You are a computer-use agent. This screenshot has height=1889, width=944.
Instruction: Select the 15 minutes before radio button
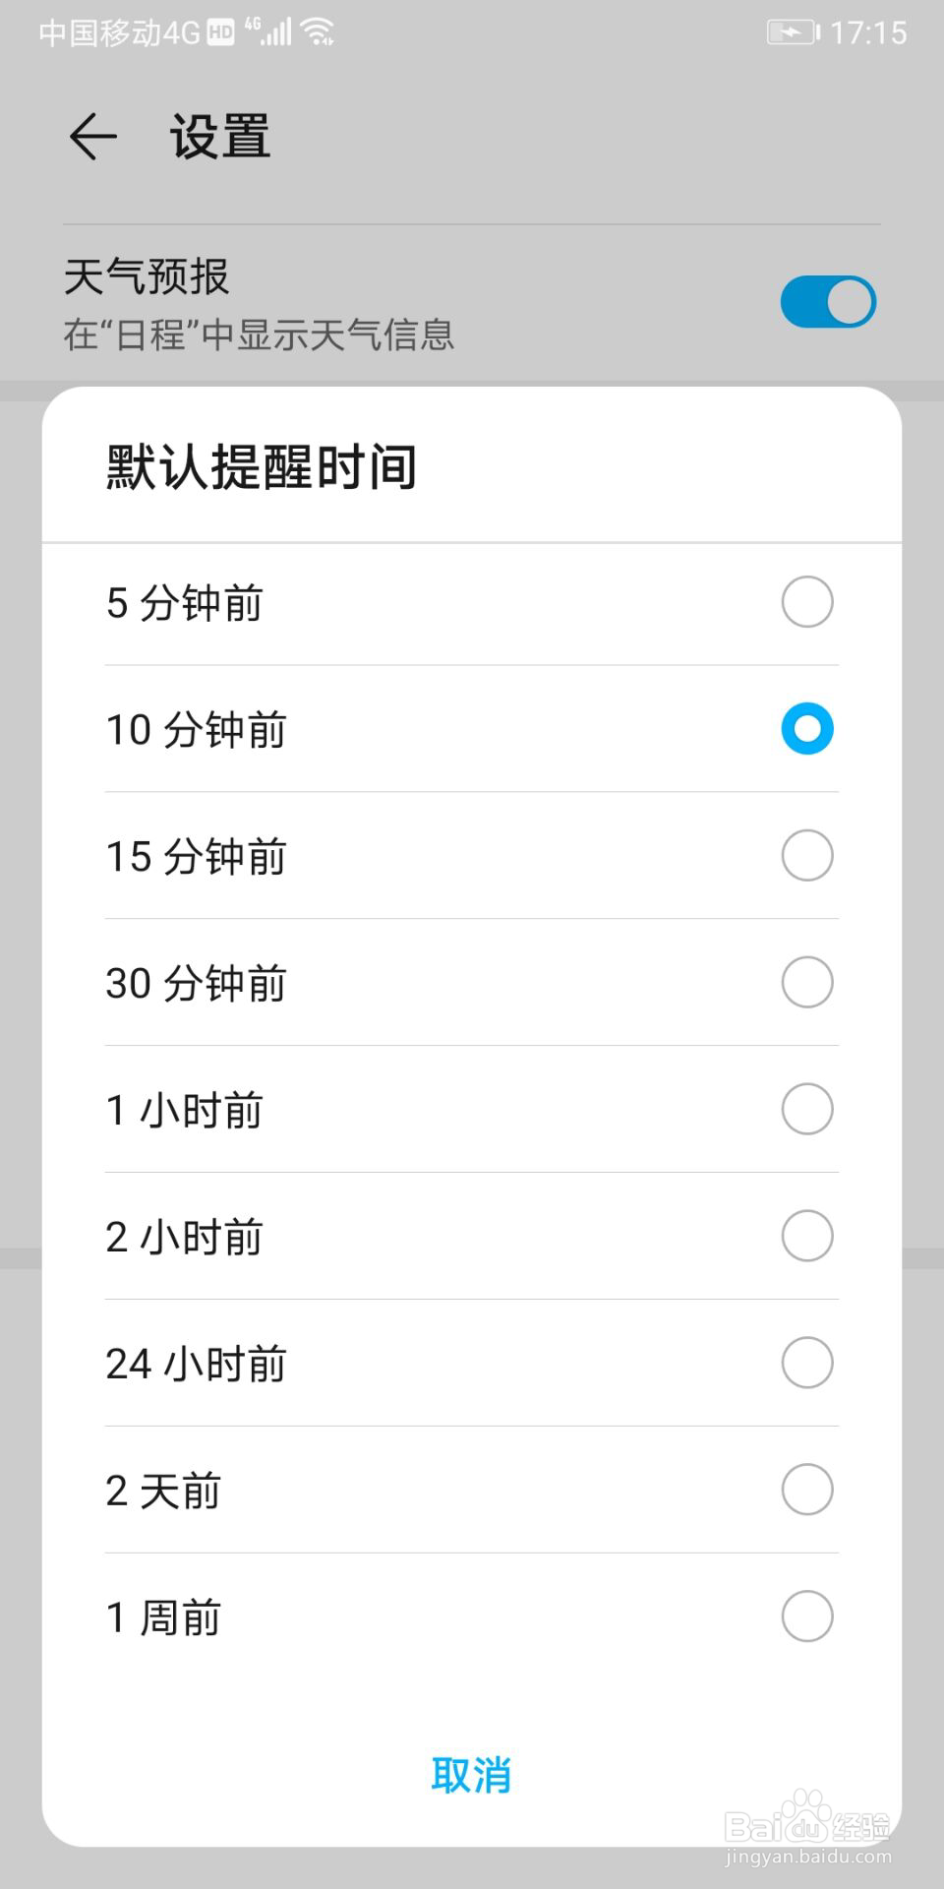click(x=806, y=856)
